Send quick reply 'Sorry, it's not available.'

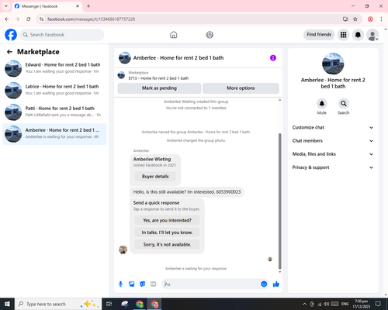[167, 244]
